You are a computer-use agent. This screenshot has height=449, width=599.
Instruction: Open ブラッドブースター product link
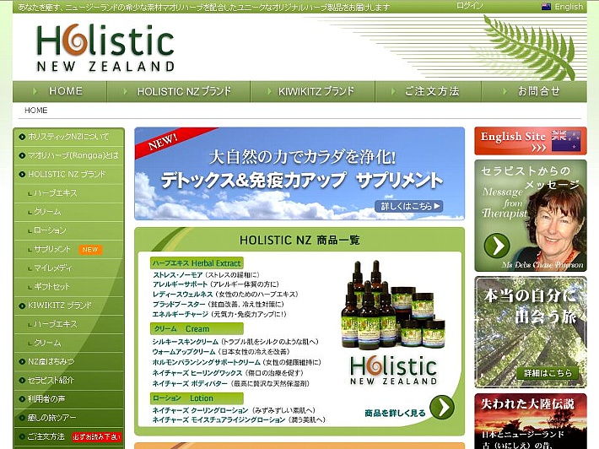179,304
